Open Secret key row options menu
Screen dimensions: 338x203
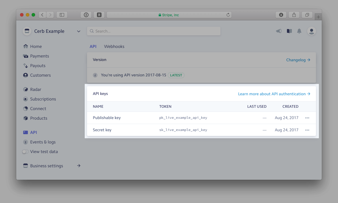pyautogui.click(x=307, y=130)
